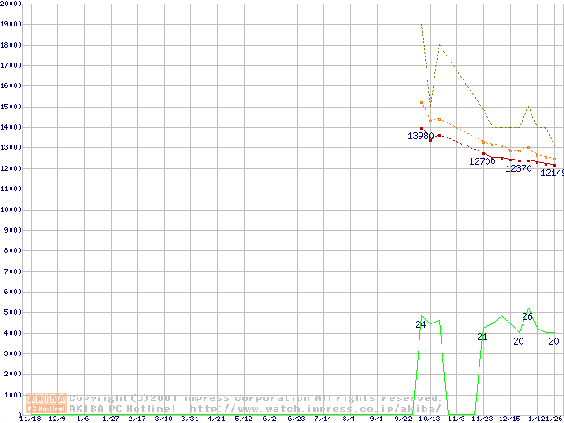Screen dimensions: 564x423
Task: Click the green line label 21
Action: point(482,337)
